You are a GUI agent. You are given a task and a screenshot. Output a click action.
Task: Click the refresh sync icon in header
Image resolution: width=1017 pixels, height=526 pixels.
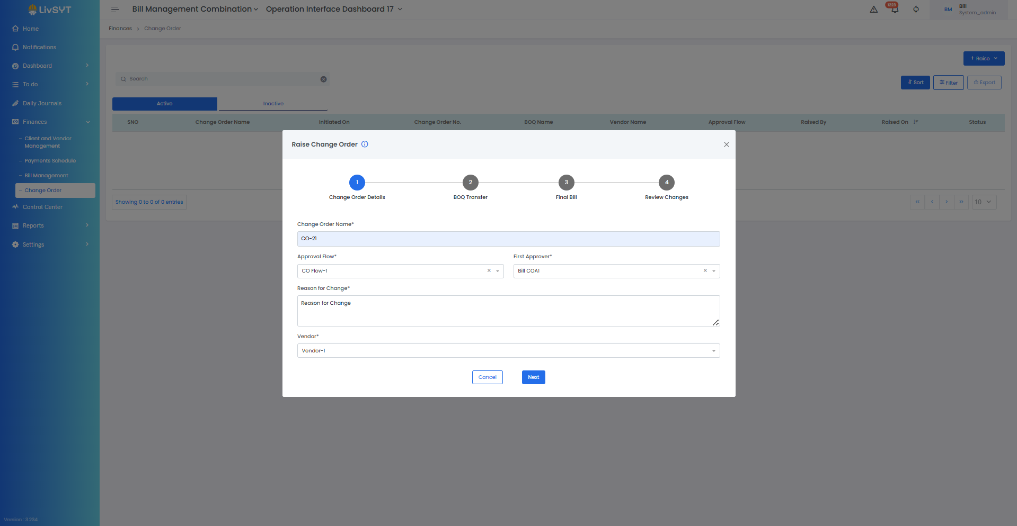916,10
